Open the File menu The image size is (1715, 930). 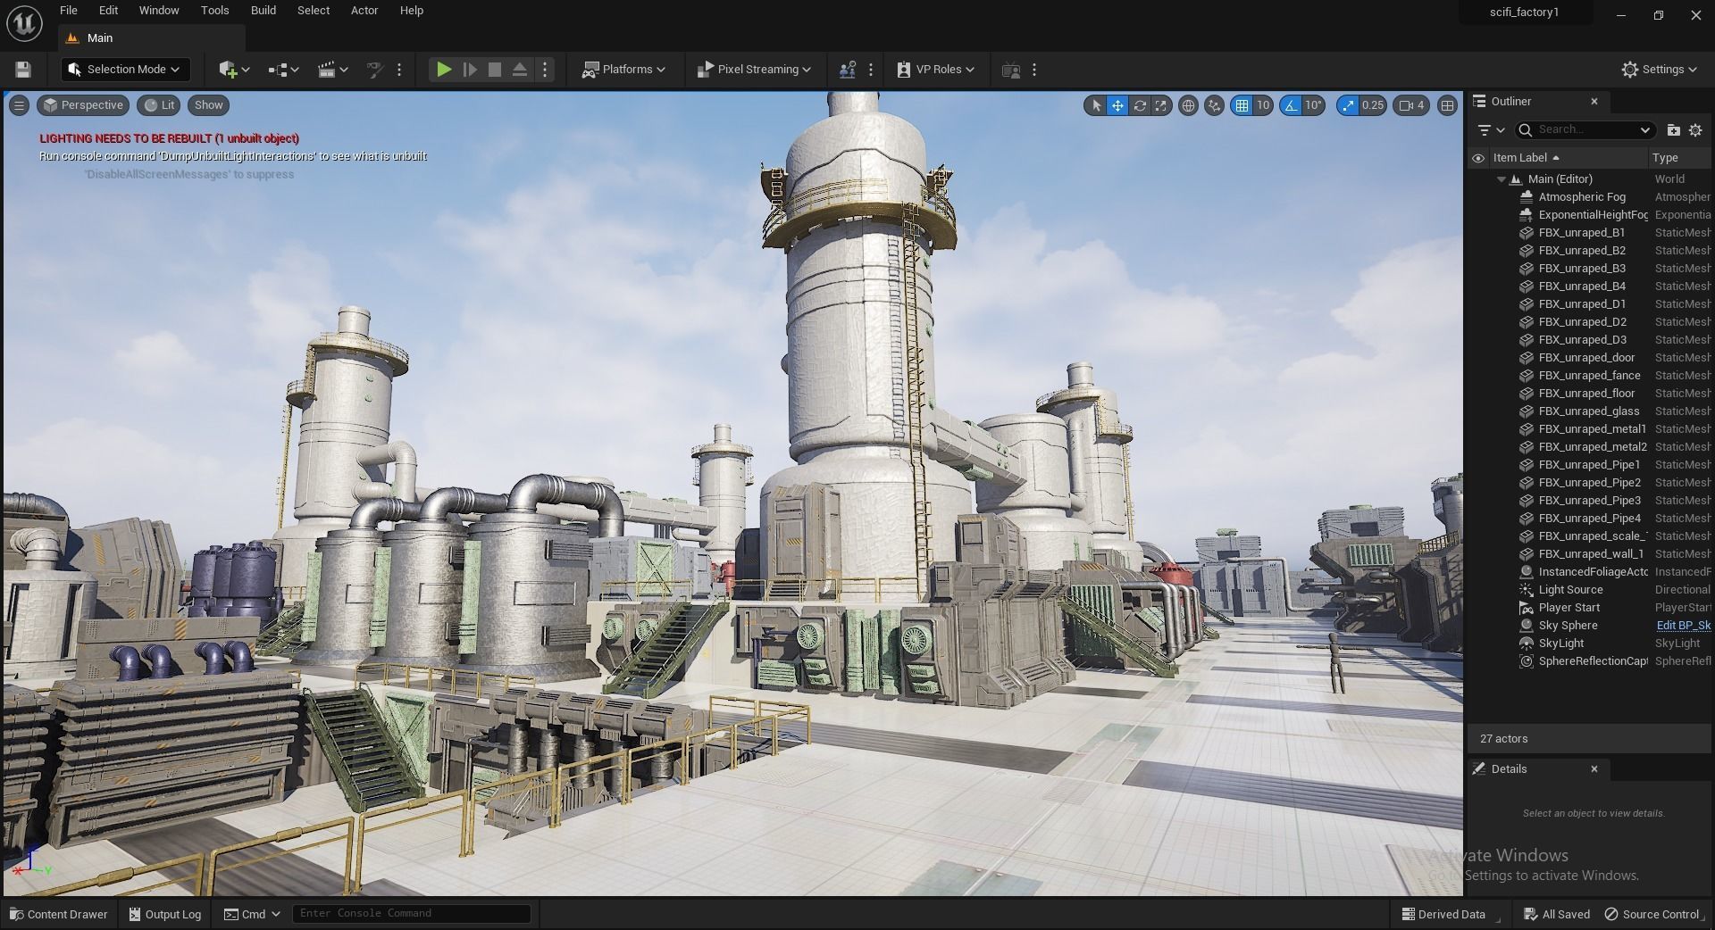point(68,11)
